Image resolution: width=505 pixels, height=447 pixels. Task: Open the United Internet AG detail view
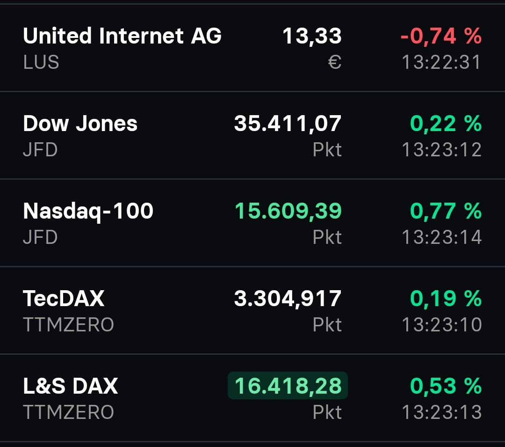(123, 36)
